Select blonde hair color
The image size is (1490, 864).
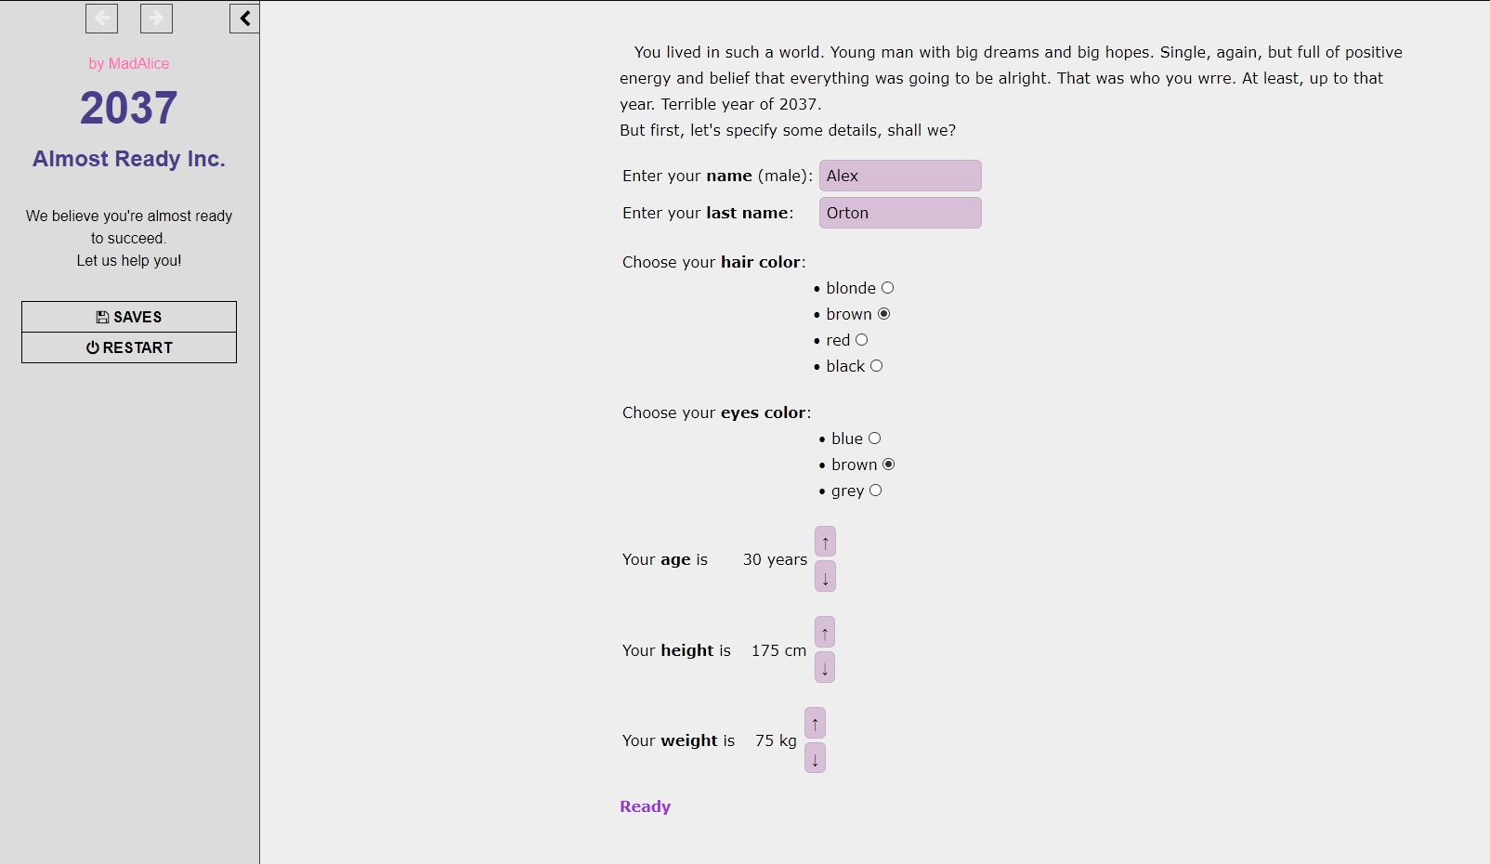[887, 288]
